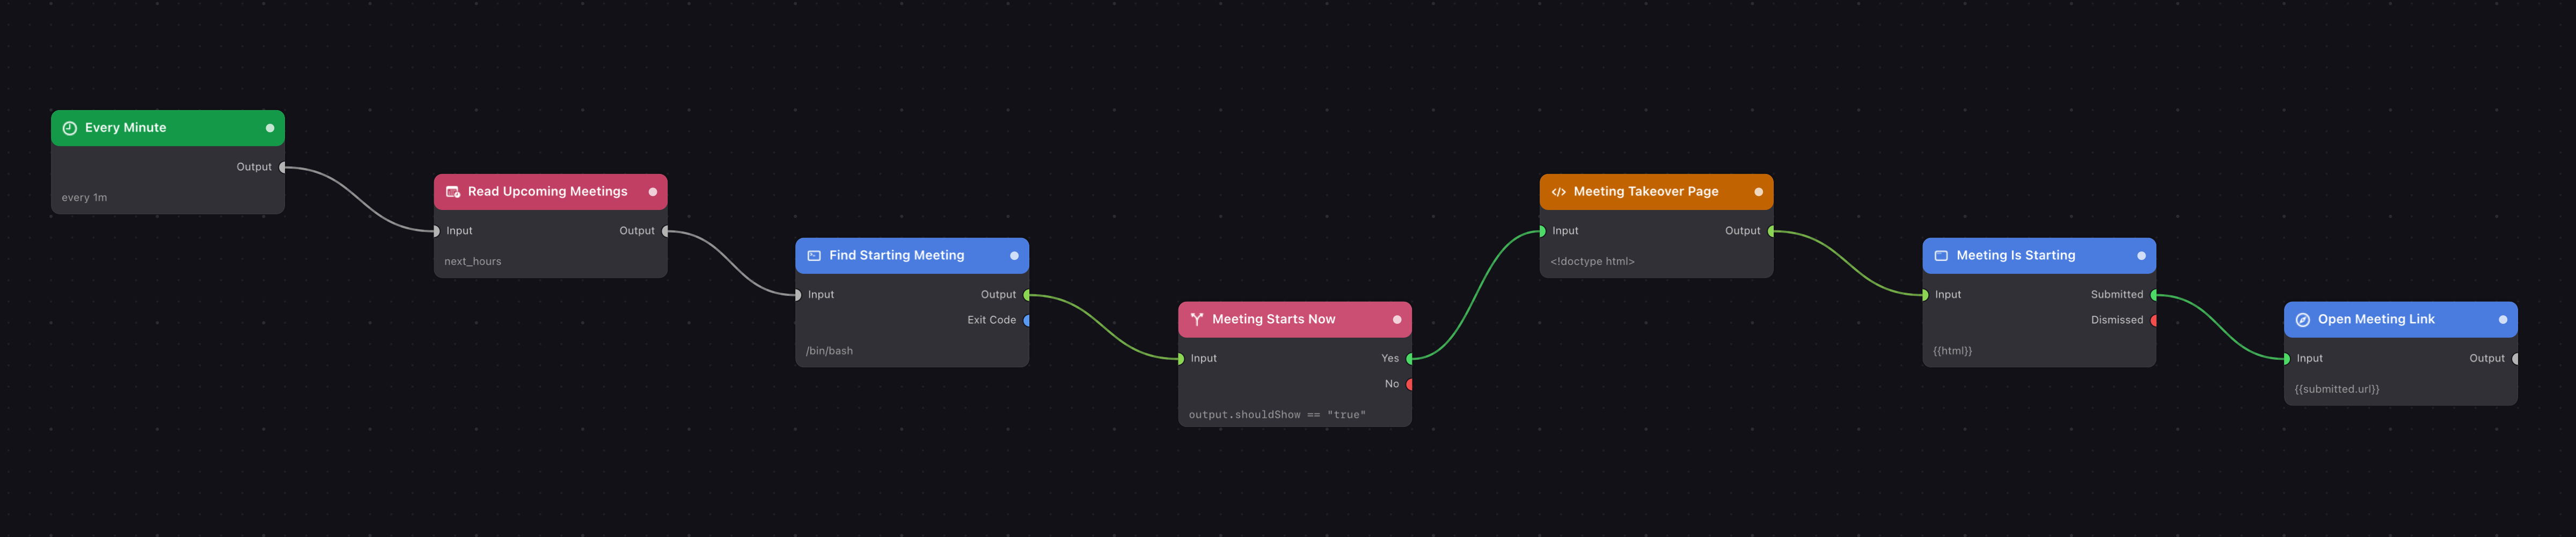Select the Meeting Is Starting node header
The height and width of the screenshot is (537, 2576).
(x=2039, y=256)
